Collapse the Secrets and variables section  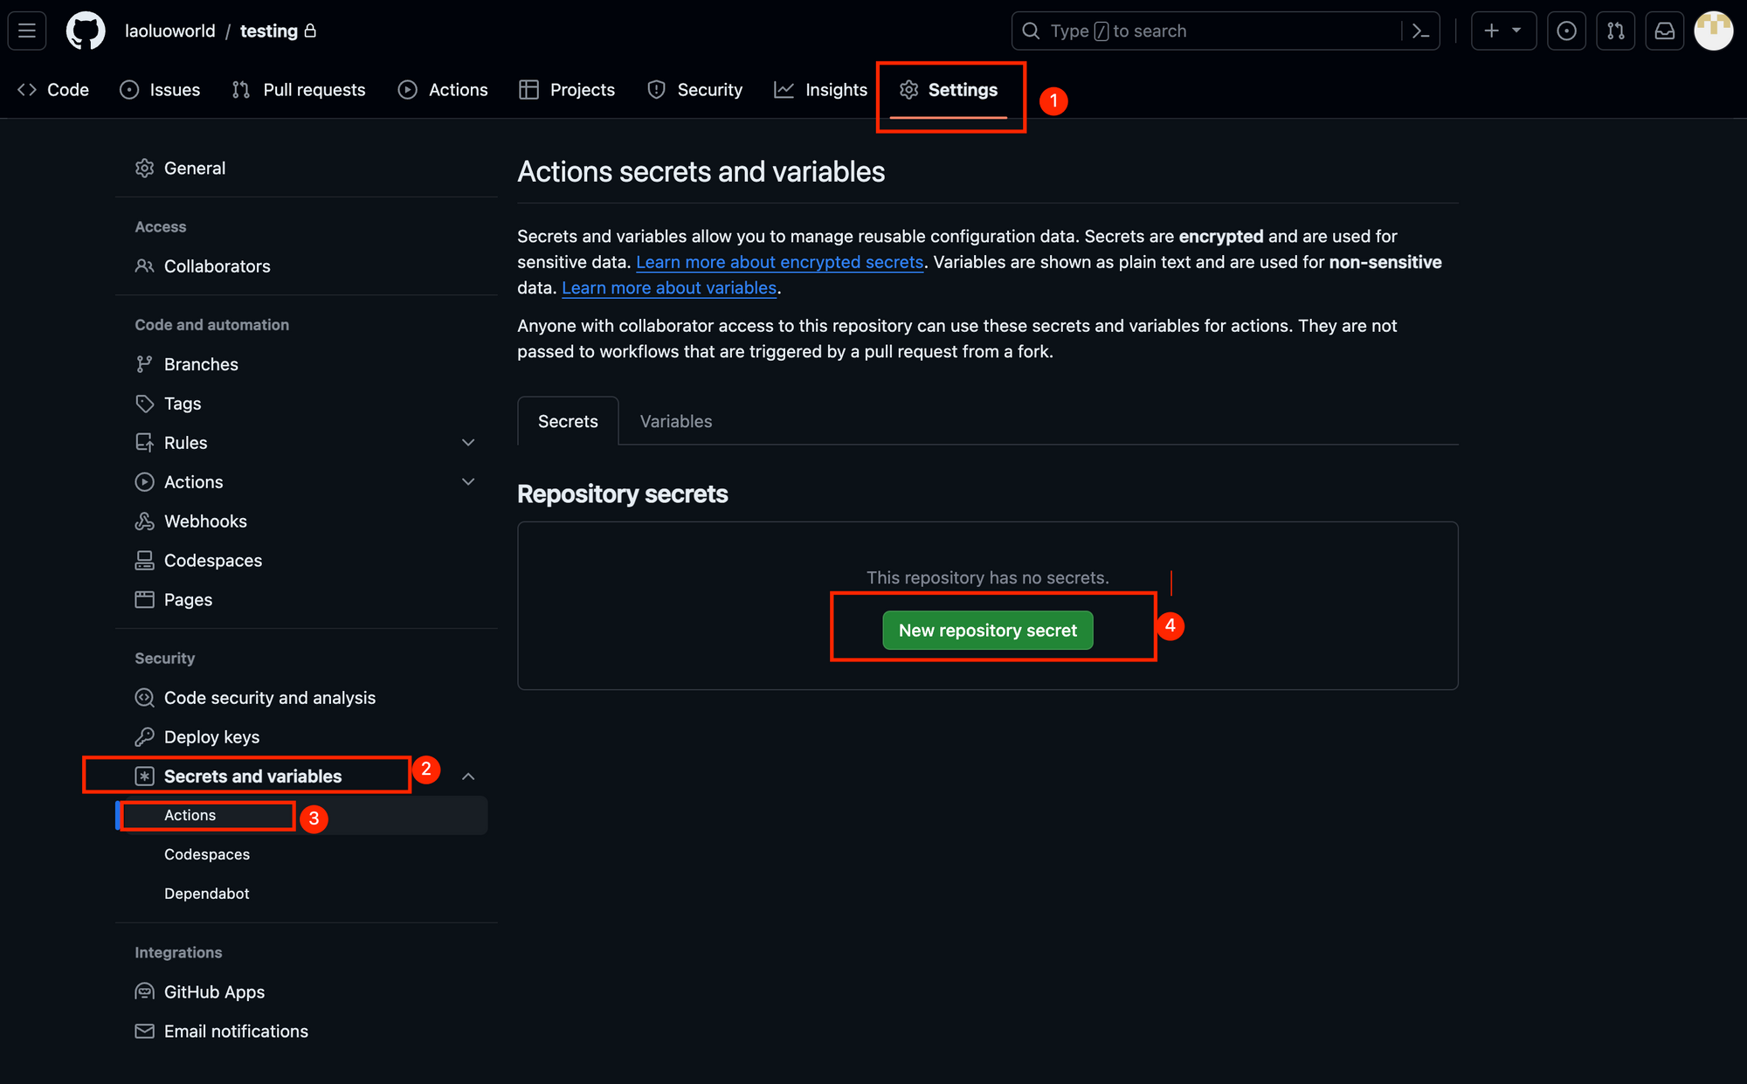[x=467, y=777]
